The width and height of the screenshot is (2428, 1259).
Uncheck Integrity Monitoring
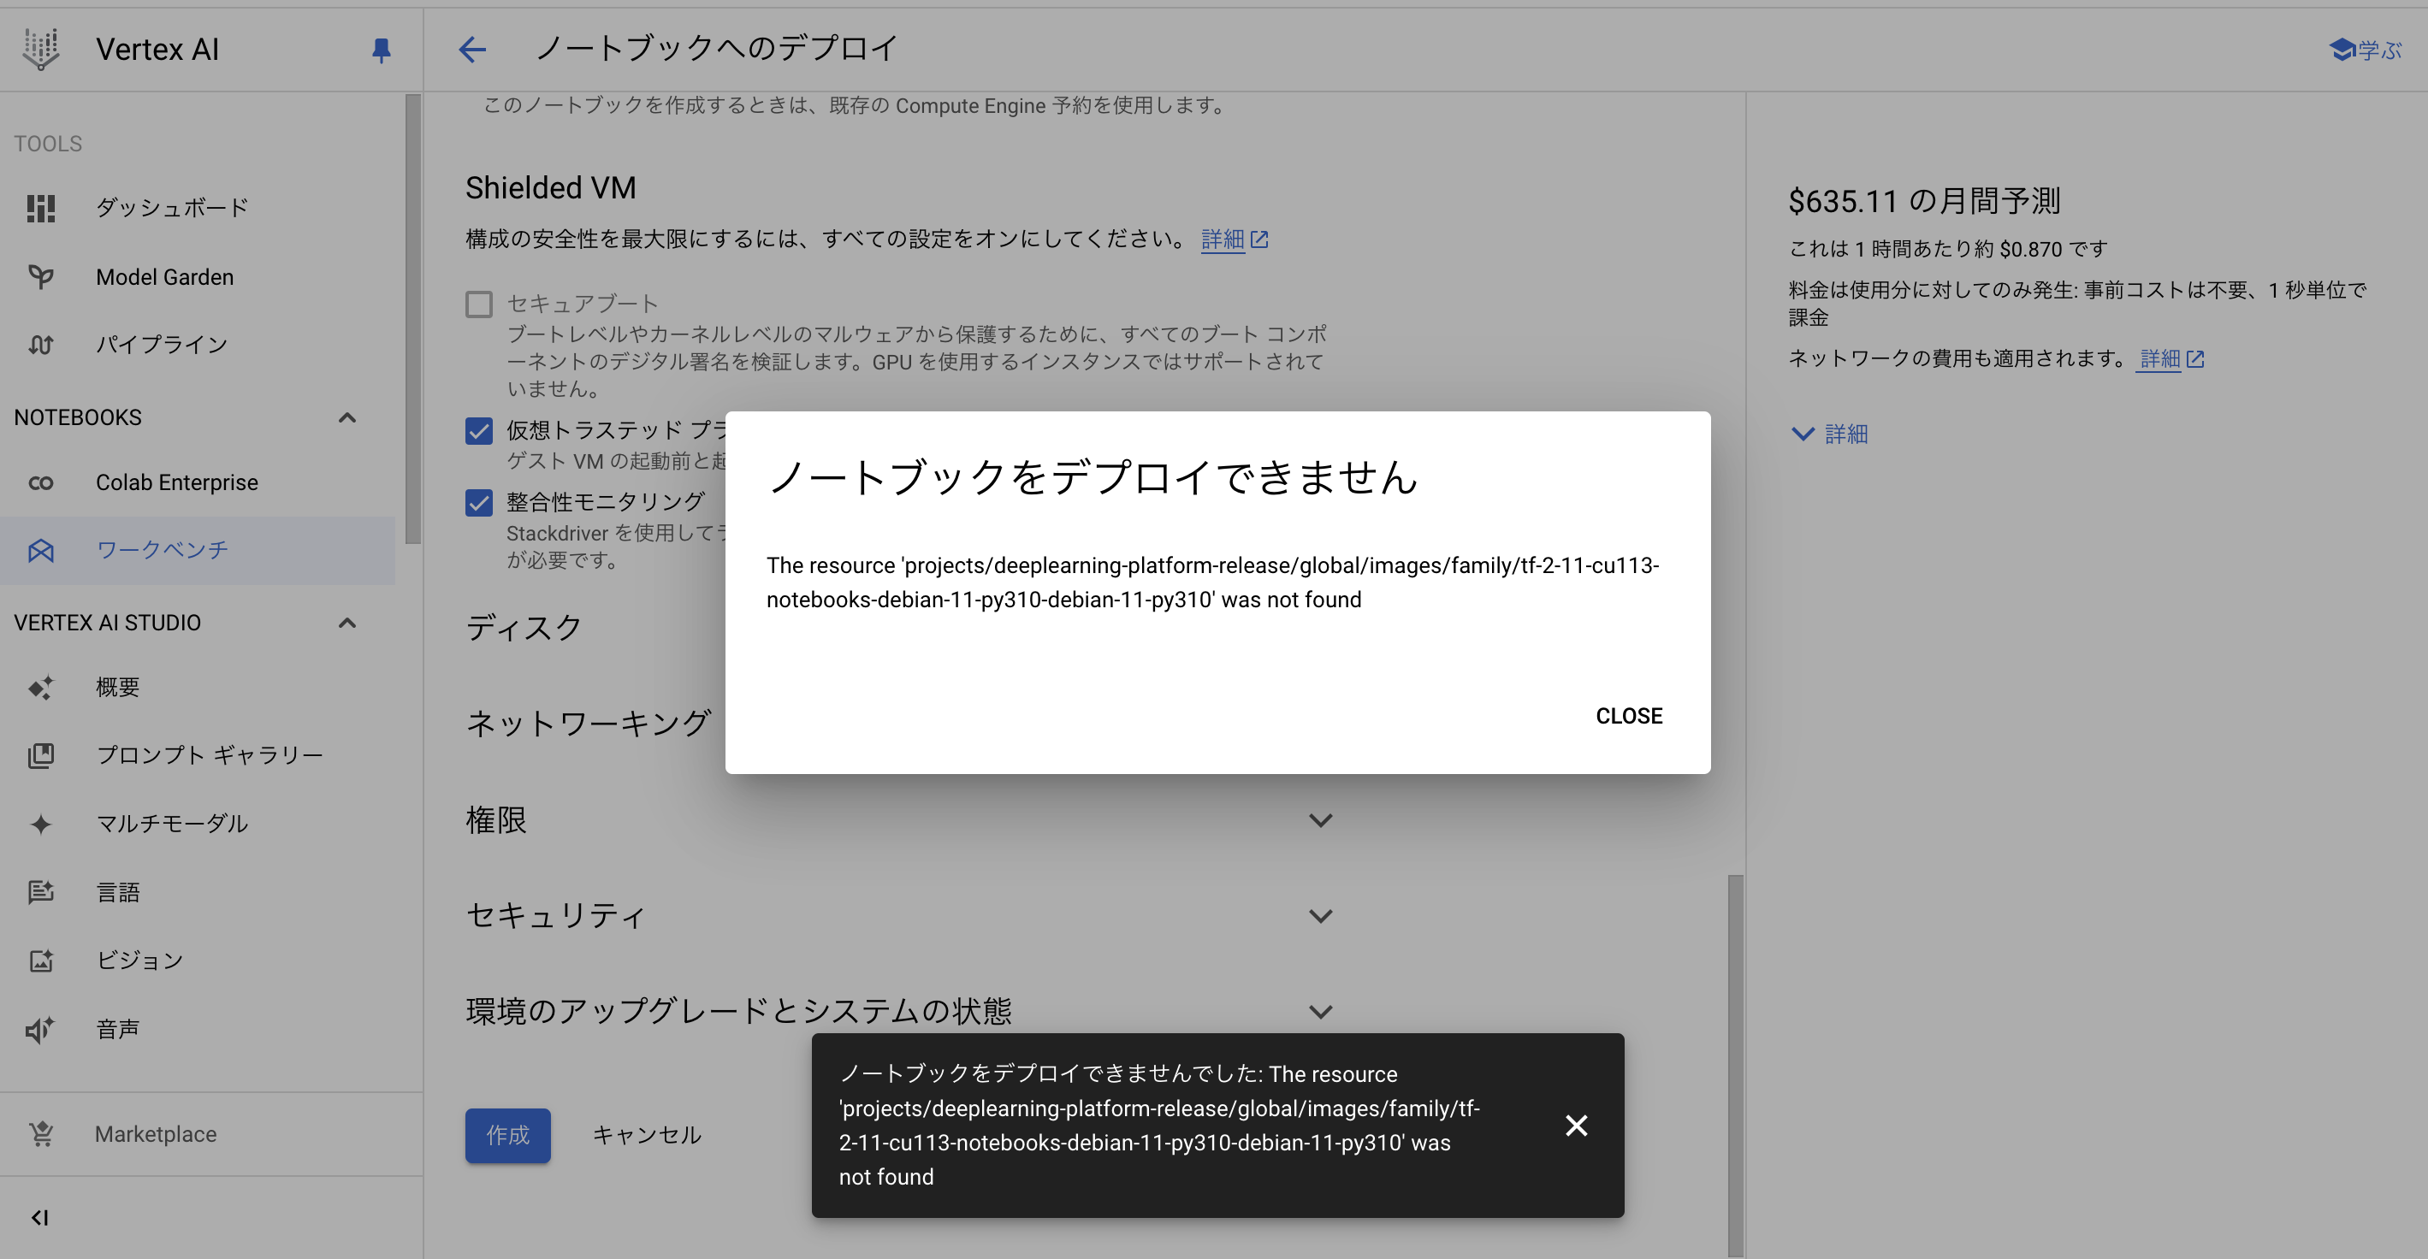pos(479,502)
